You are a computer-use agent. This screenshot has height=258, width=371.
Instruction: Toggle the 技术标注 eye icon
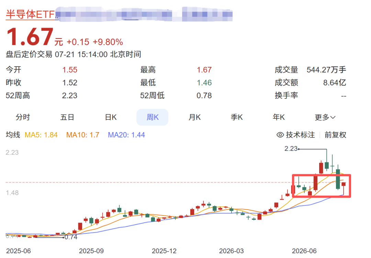click(280, 135)
